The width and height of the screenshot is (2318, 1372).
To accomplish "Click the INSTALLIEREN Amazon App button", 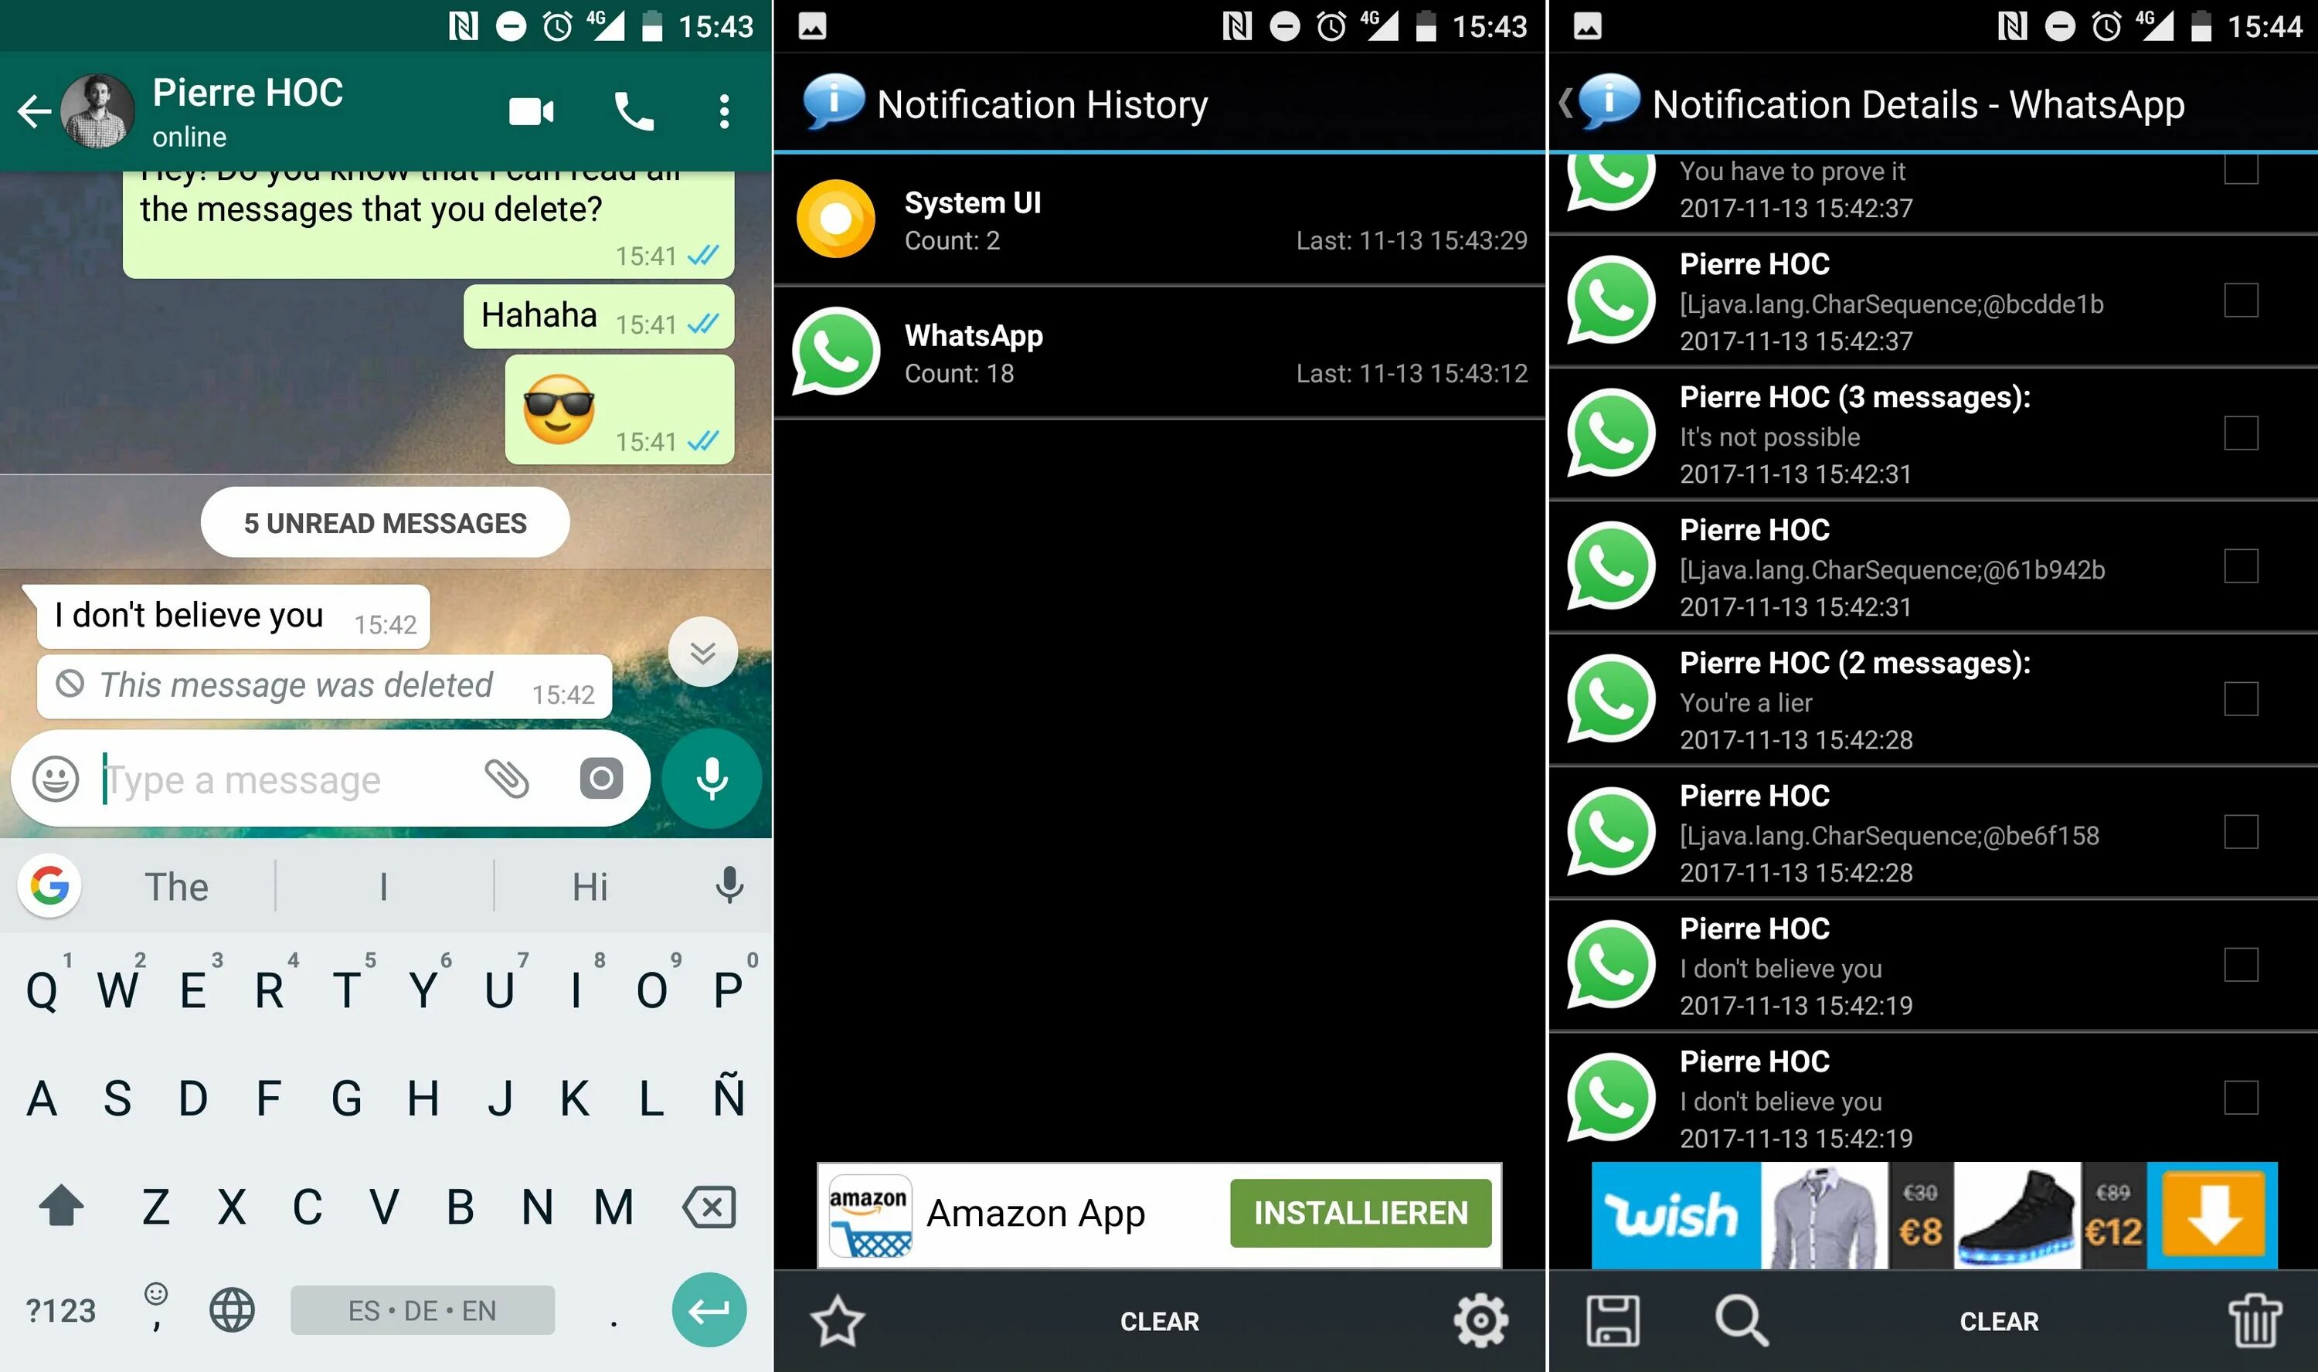I will pyautogui.click(x=1361, y=1212).
